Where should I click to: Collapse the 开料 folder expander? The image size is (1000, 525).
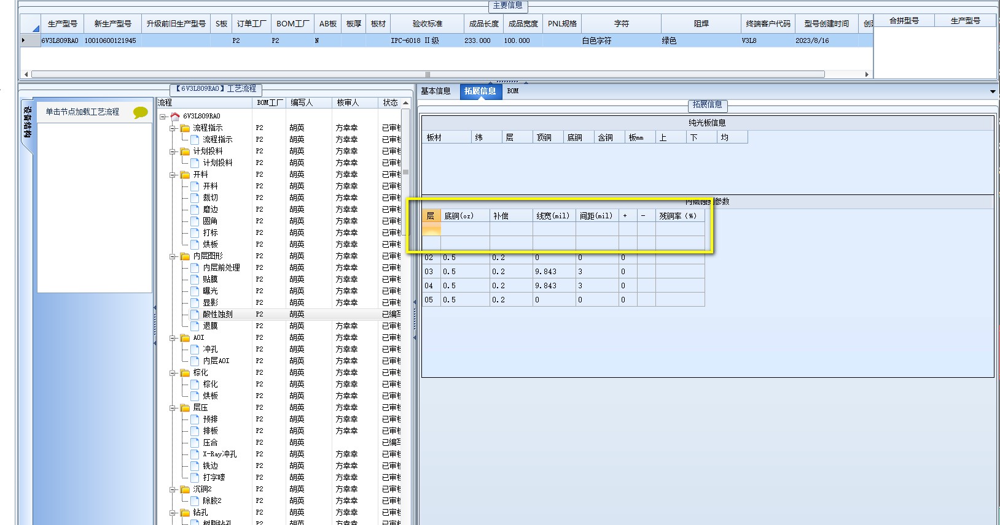(x=173, y=174)
